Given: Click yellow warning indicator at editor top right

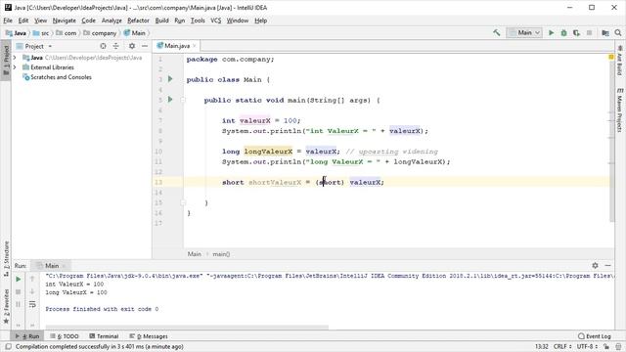Looking at the screenshot, I should (x=611, y=57).
